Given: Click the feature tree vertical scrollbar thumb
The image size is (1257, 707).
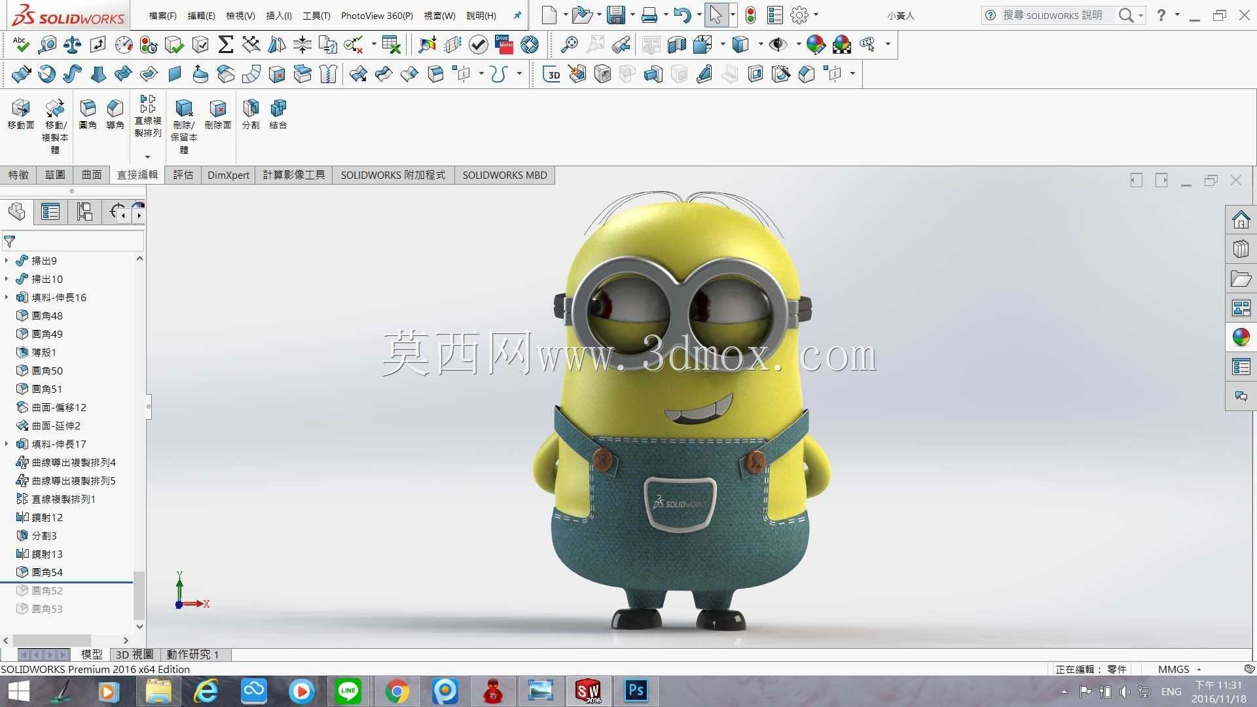Looking at the screenshot, I should click(x=139, y=595).
